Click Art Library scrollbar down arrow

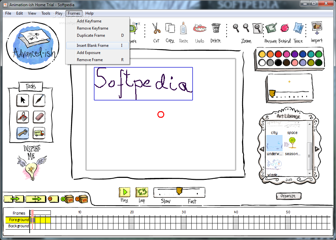pyautogui.click(x=309, y=174)
